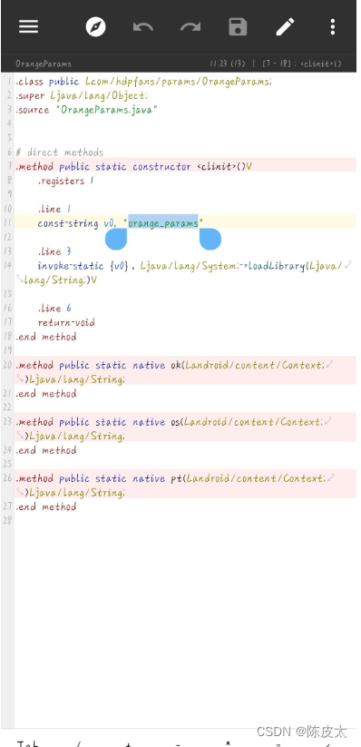
Task: Tap the .line 1 directive
Action: (54, 209)
